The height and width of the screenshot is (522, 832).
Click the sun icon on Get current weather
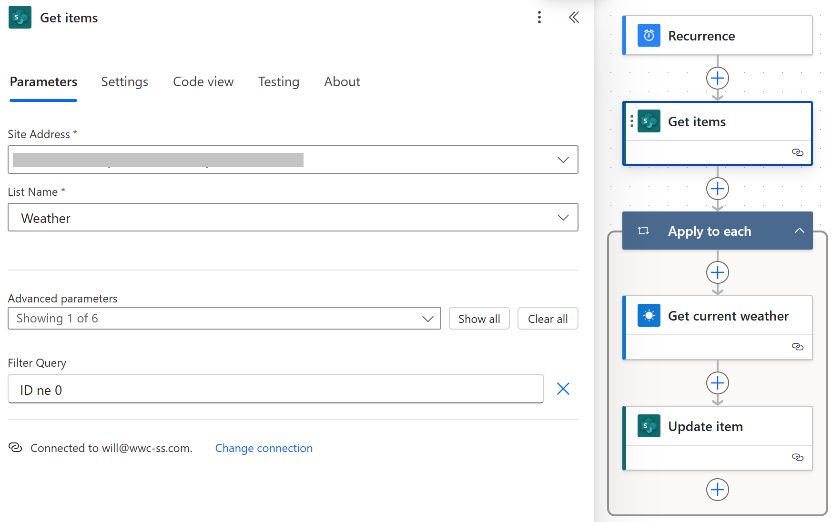(x=649, y=315)
